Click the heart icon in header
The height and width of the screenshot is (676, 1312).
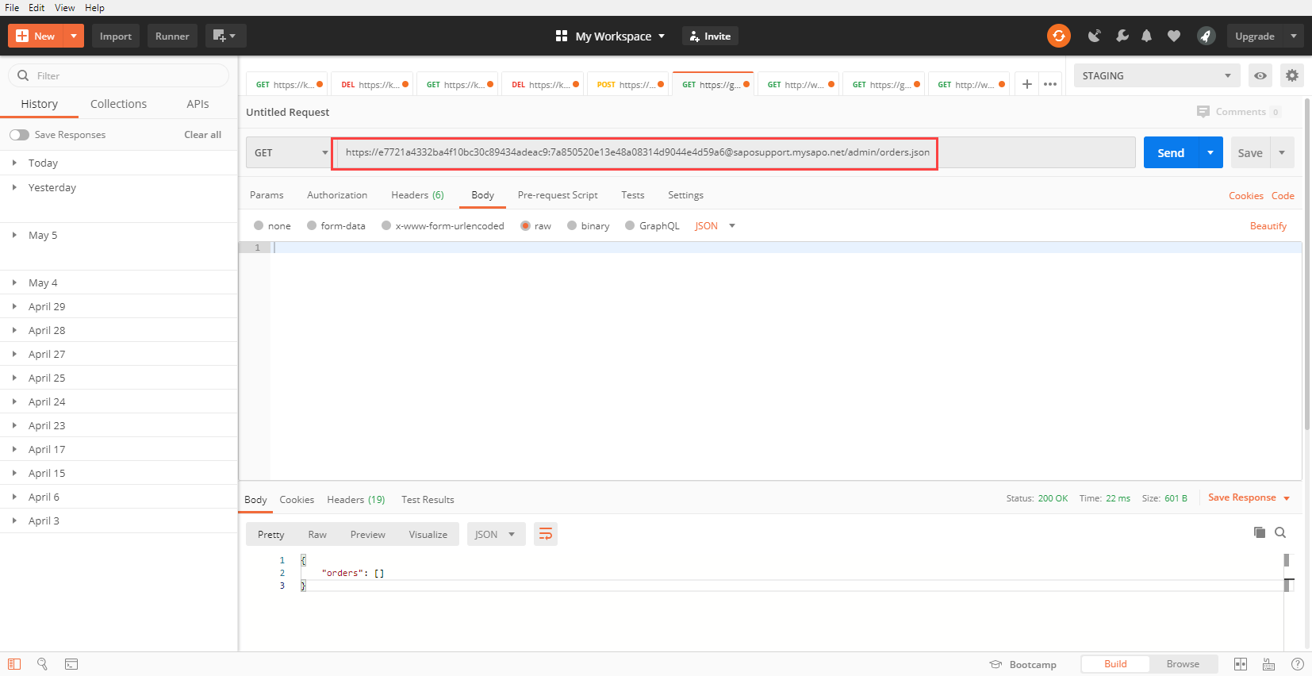coord(1174,36)
